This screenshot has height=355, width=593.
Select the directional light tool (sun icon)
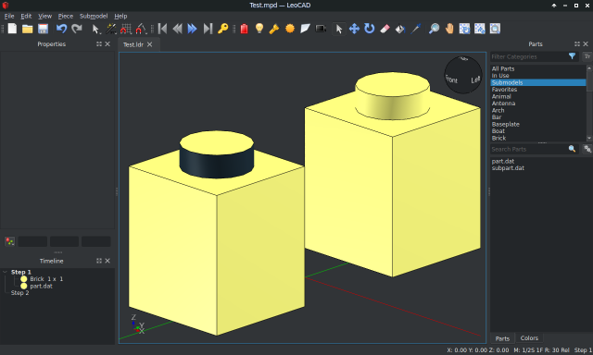point(290,29)
